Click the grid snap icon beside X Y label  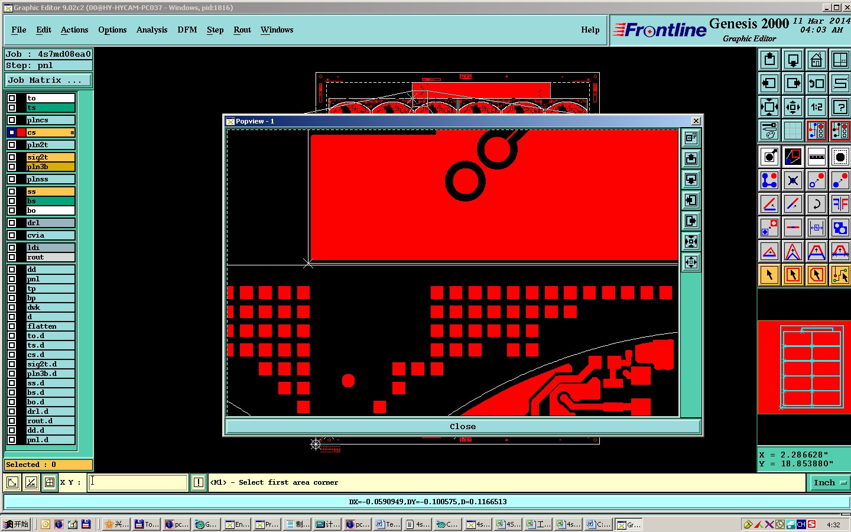50,482
